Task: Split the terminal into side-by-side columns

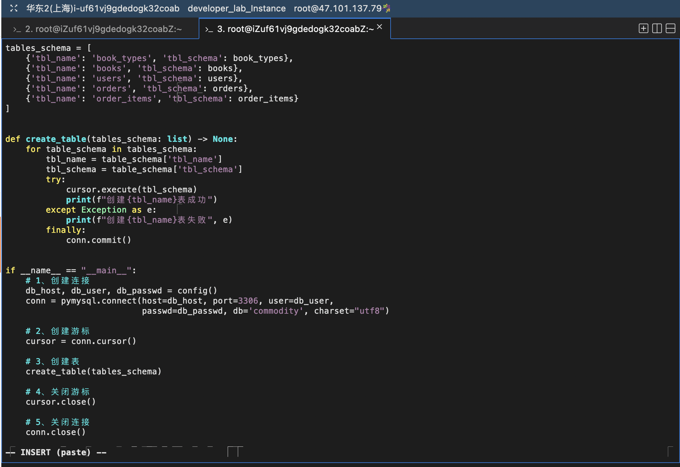Action: (657, 28)
